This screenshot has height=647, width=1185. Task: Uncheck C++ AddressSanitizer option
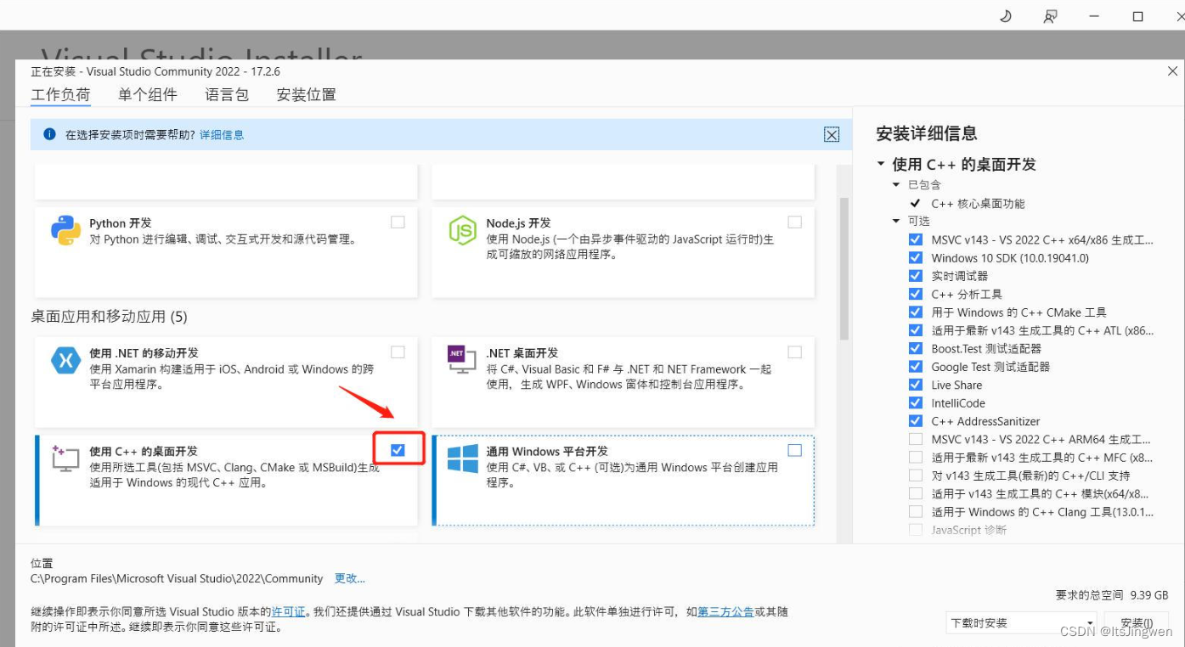[915, 420]
